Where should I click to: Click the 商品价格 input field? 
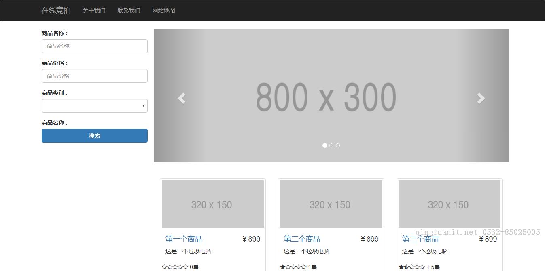(x=94, y=76)
